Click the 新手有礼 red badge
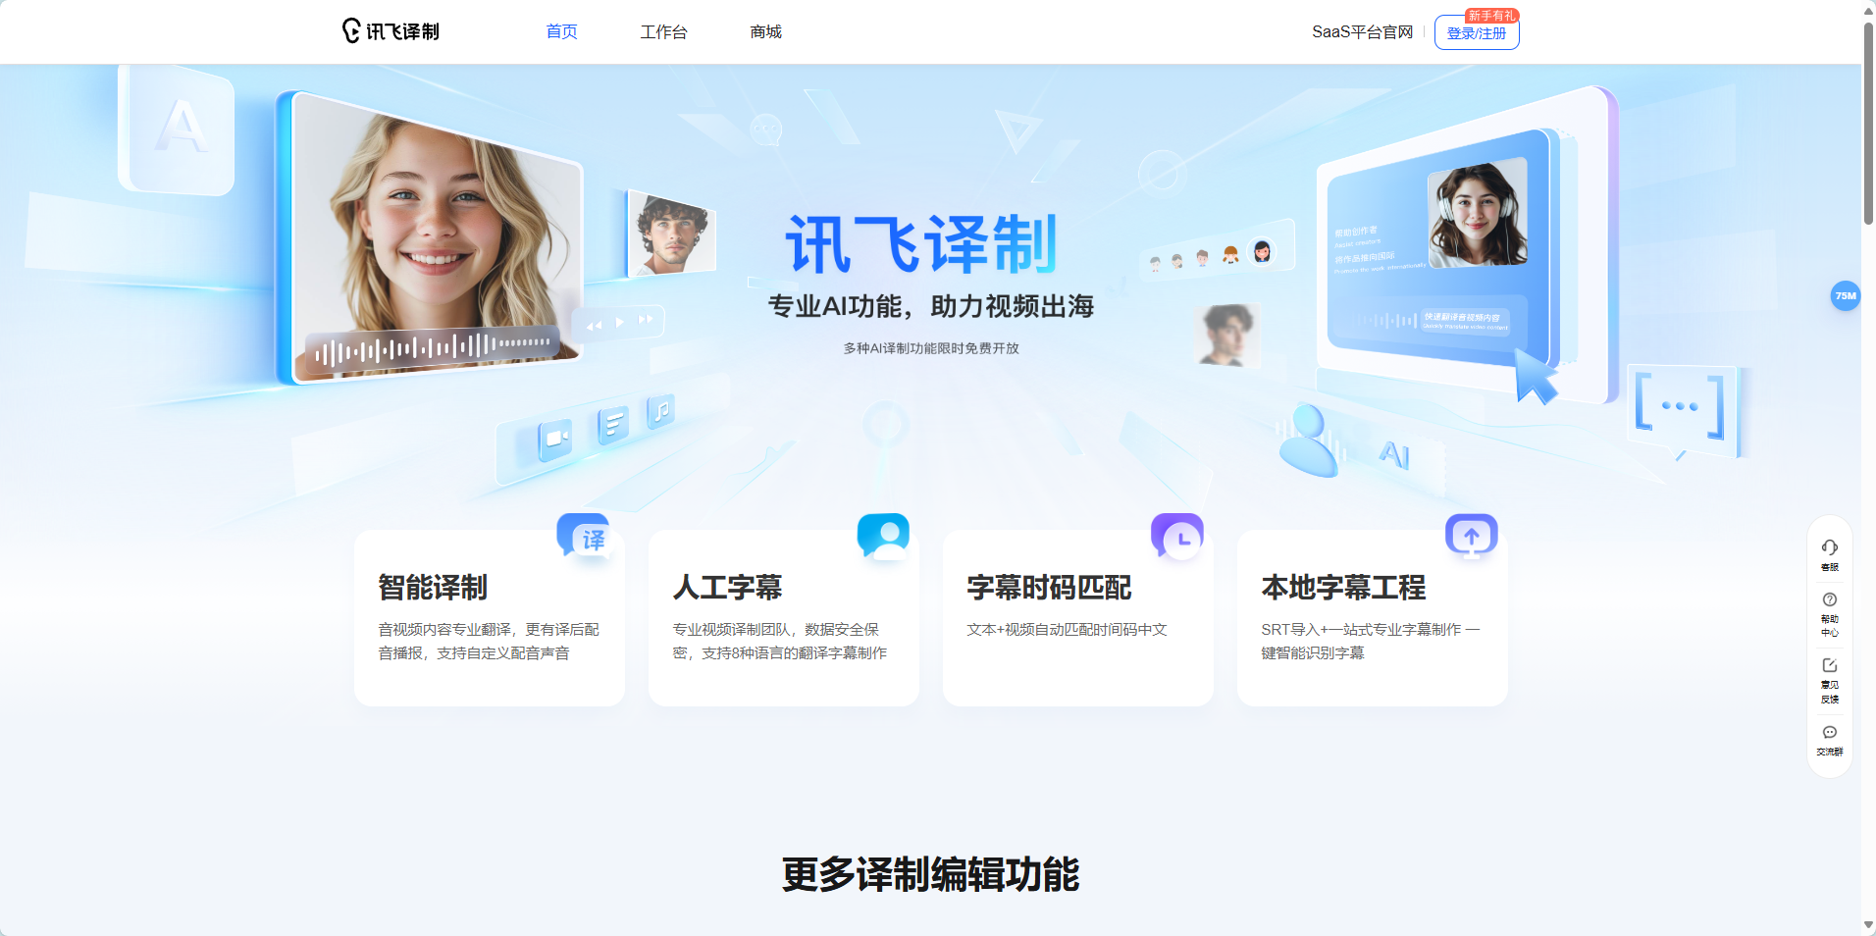The width and height of the screenshot is (1876, 936). pyautogui.click(x=1491, y=16)
